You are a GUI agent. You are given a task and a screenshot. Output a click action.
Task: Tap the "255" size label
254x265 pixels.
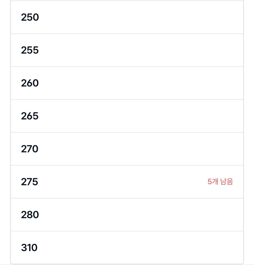pyautogui.click(x=30, y=50)
